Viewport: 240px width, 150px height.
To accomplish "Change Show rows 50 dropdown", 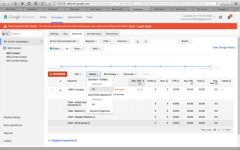I will click(216, 130).
